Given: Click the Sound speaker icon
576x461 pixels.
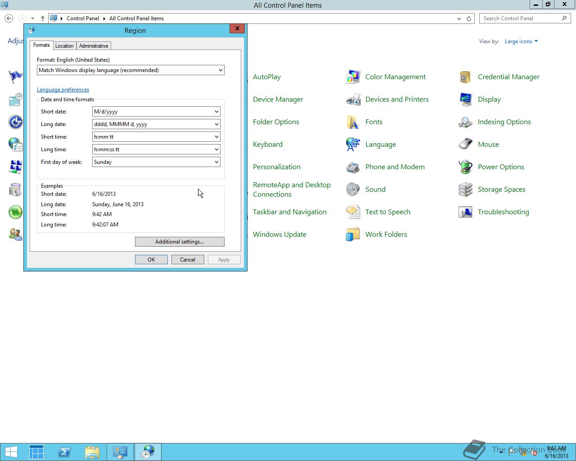Looking at the screenshot, I should pyautogui.click(x=353, y=190).
